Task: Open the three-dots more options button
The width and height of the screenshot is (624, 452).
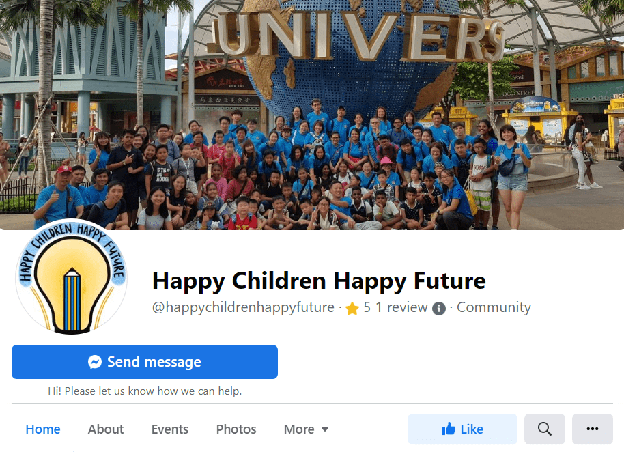Action: pos(592,429)
